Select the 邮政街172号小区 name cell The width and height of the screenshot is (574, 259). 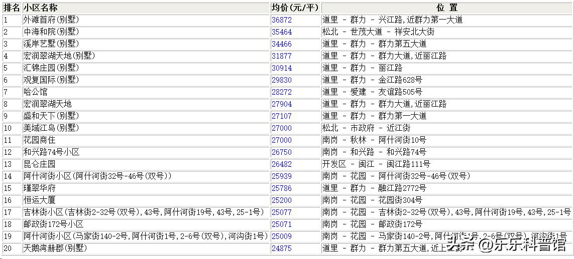tap(146, 224)
